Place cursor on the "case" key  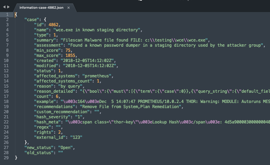click(x=32, y=20)
